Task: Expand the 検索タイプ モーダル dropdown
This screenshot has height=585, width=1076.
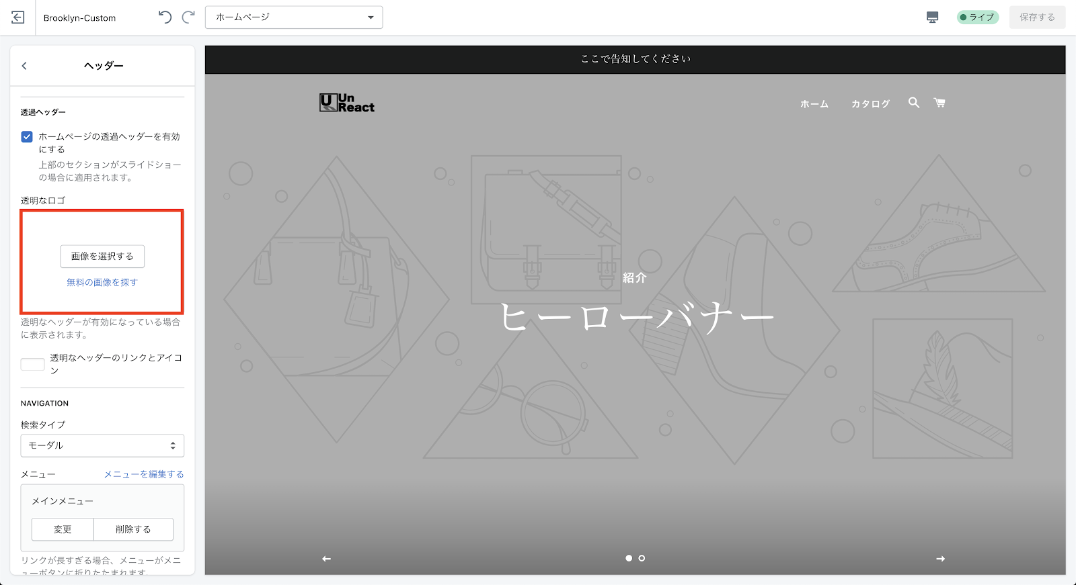Action: tap(102, 445)
